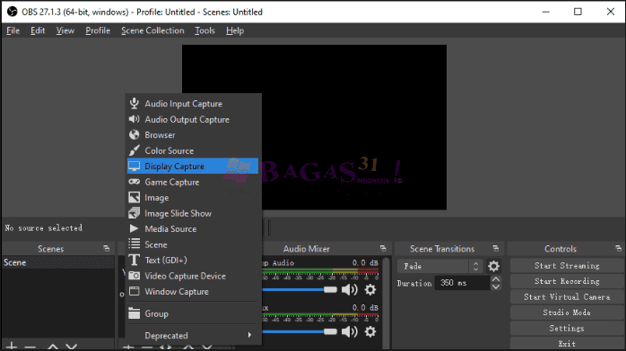Click Start Recording button
This screenshot has width=626, height=351.
[567, 281]
